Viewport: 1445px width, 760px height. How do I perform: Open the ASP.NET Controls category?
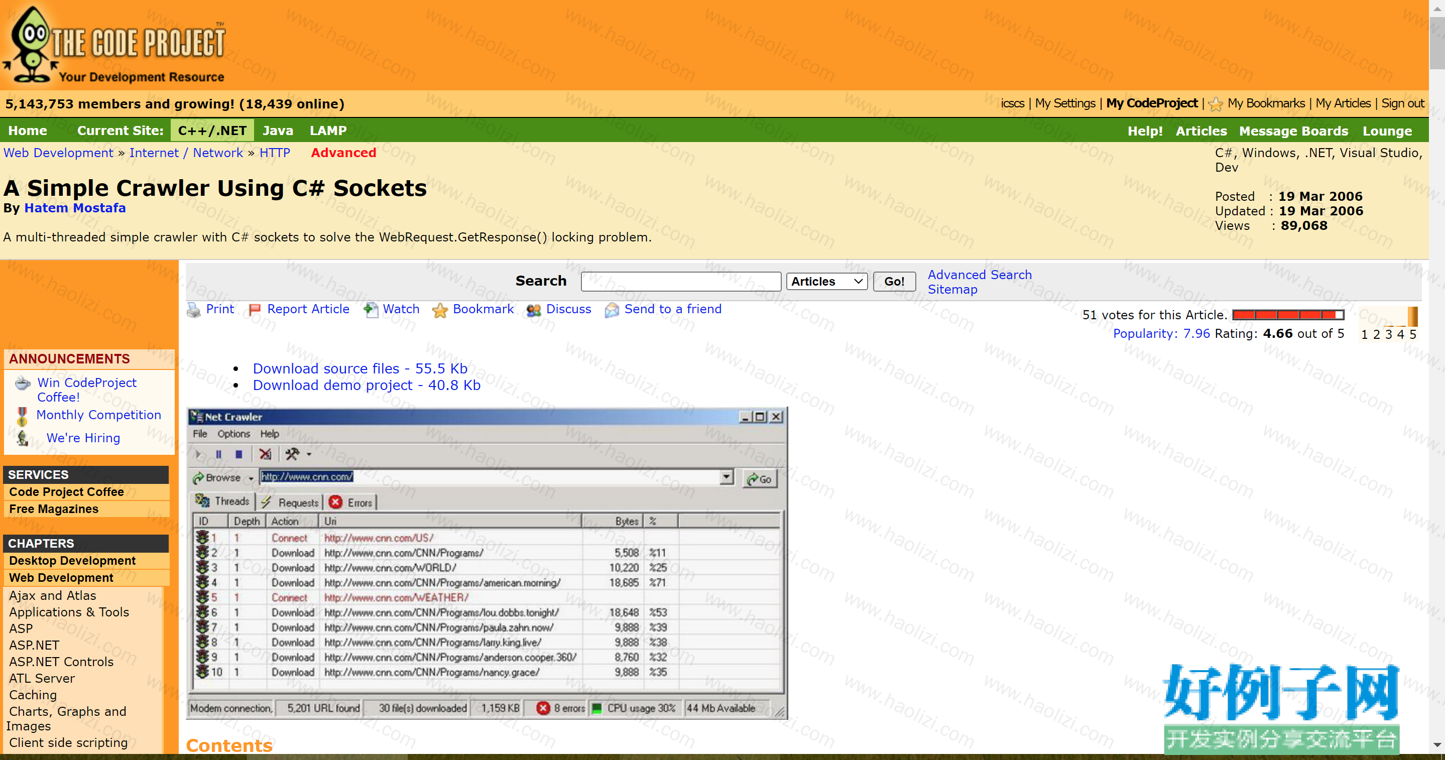[x=61, y=662]
